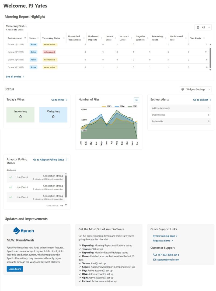The width and height of the screenshot is (216, 291).
Task: Click the Learn More button
Action: [x=15, y=269]
